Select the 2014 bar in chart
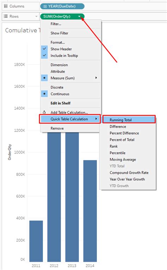167x270 pixels. pyautogui.click(x=90, y=211)
